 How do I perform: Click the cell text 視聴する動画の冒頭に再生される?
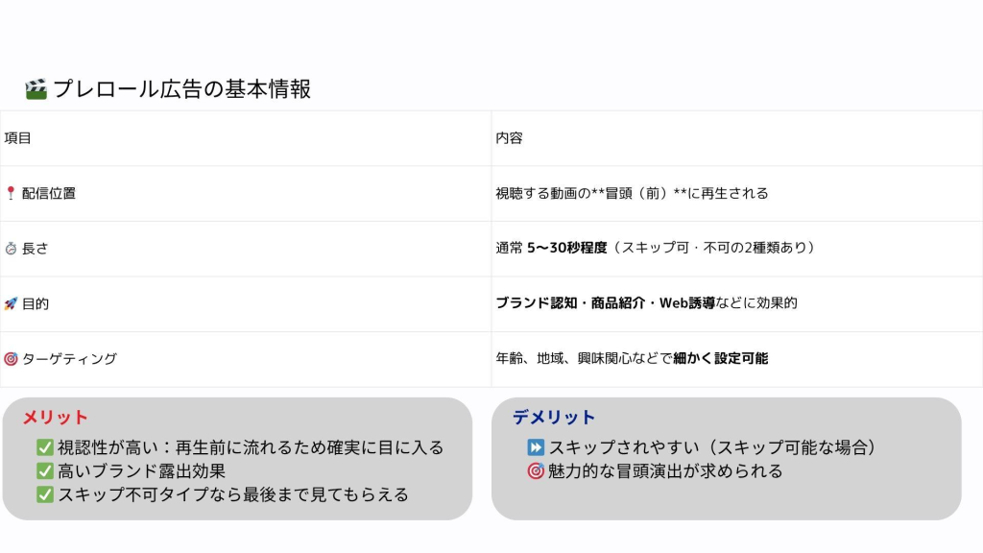[632, 193]
